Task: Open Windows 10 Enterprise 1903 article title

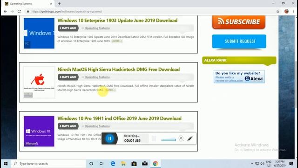Action: pyautogui.click(x=117, y=21)
